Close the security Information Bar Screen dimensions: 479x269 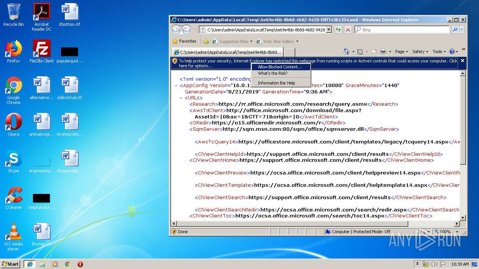coord(463,61)
